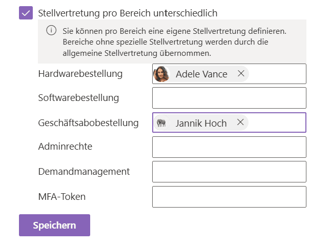Click the Softwarebestellung people field
This screenshot has height=246, width=331.
click(229, 98)
